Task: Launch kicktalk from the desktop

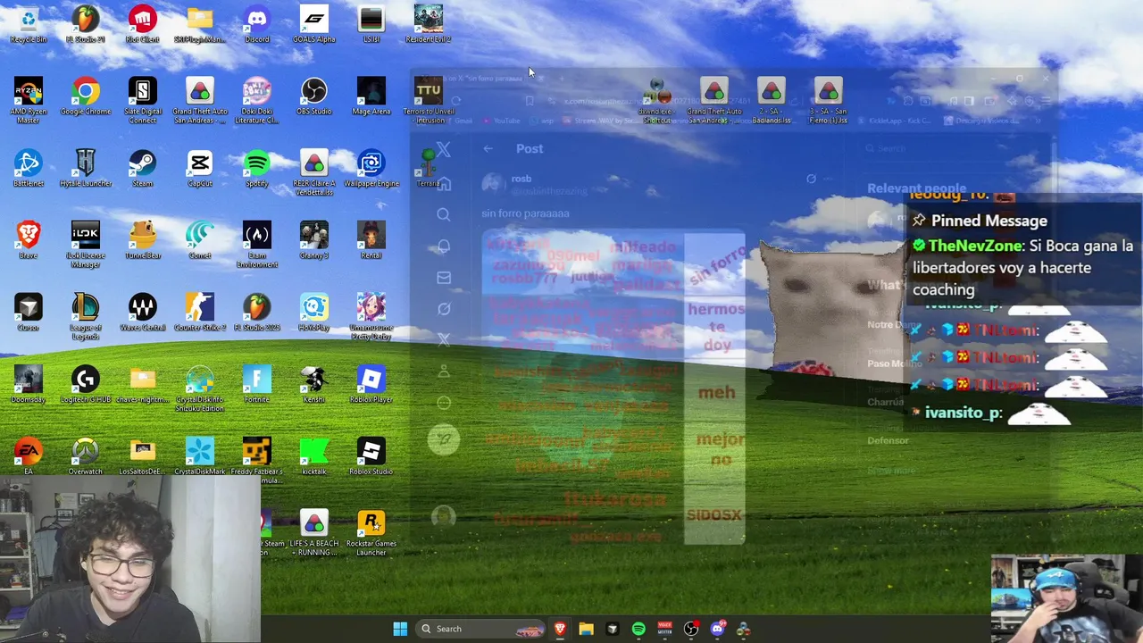Action: (314, 457)
